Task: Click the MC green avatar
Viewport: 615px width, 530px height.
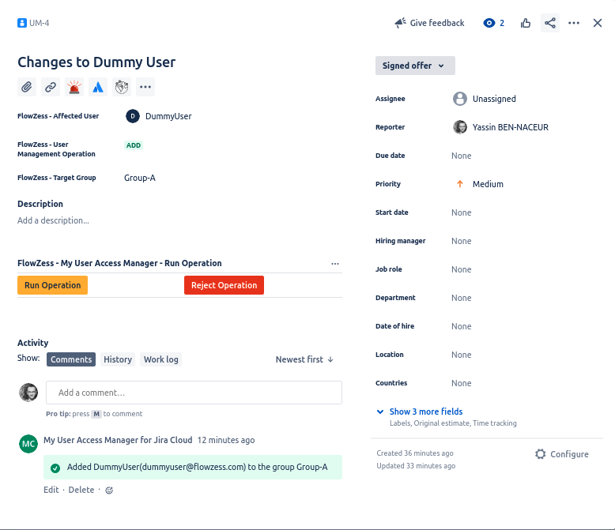Action: [x=28, y=444]
